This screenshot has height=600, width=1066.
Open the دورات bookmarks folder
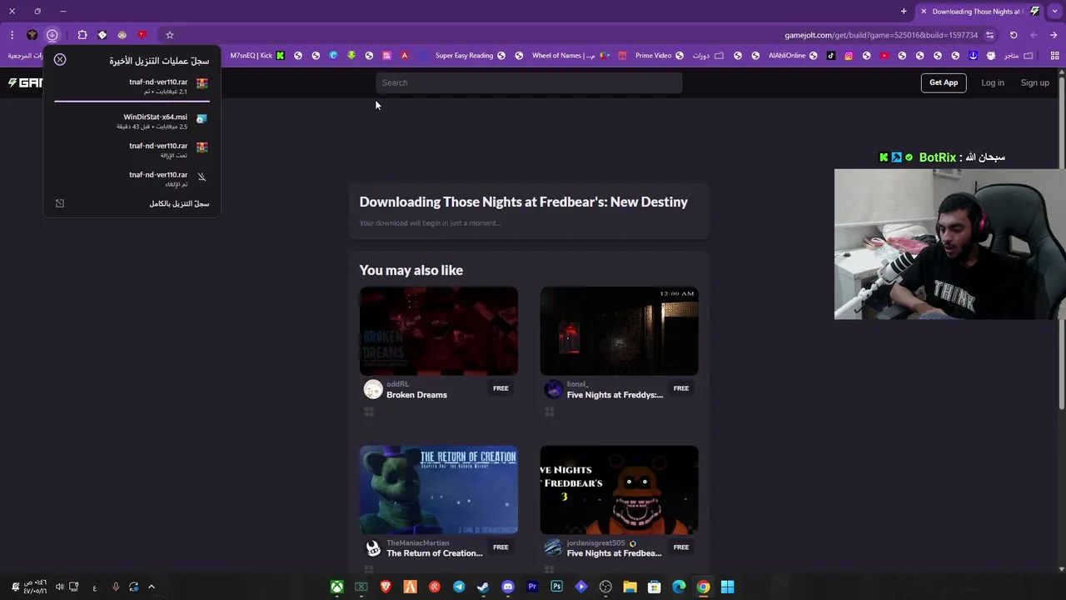[708, 56]
